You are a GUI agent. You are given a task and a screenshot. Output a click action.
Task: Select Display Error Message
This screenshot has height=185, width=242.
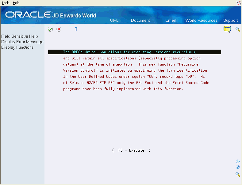point(22,42)
